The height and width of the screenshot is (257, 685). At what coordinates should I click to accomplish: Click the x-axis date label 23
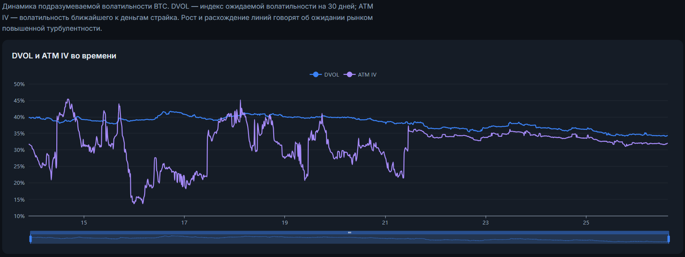pos(486,222)
